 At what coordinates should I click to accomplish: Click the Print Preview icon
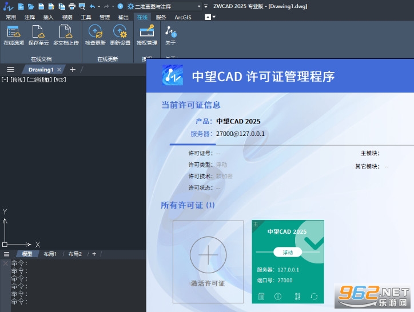pyautogui.click(x=82, y=6)
